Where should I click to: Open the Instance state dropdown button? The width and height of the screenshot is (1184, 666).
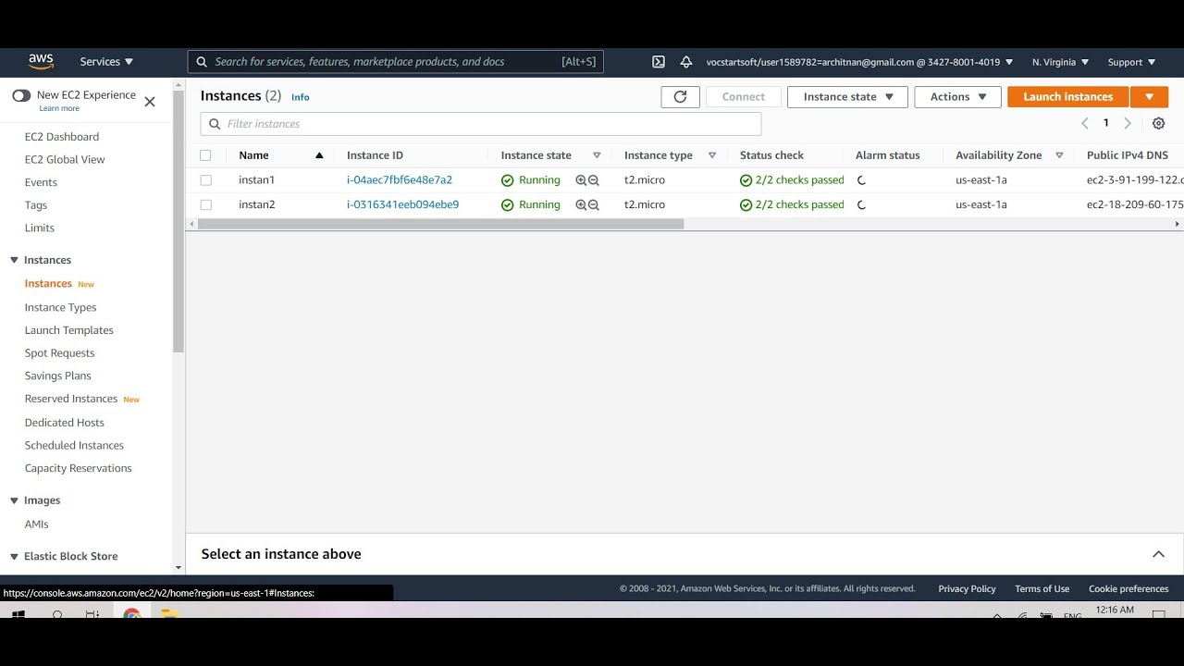point(847,96)
